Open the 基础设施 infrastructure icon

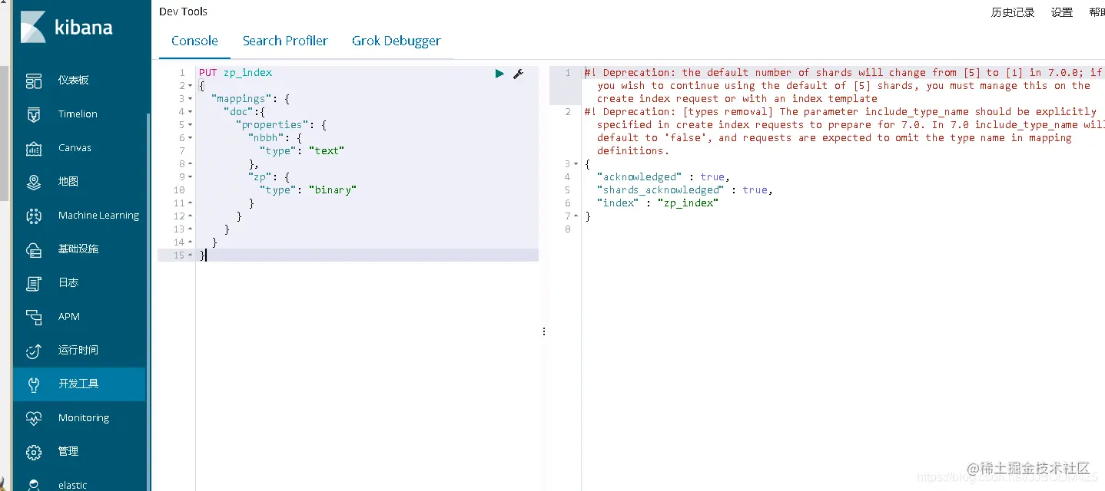(34, 249)
